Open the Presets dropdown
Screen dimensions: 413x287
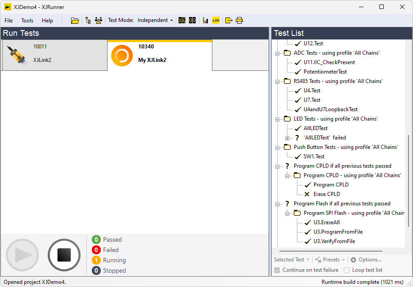330,260
